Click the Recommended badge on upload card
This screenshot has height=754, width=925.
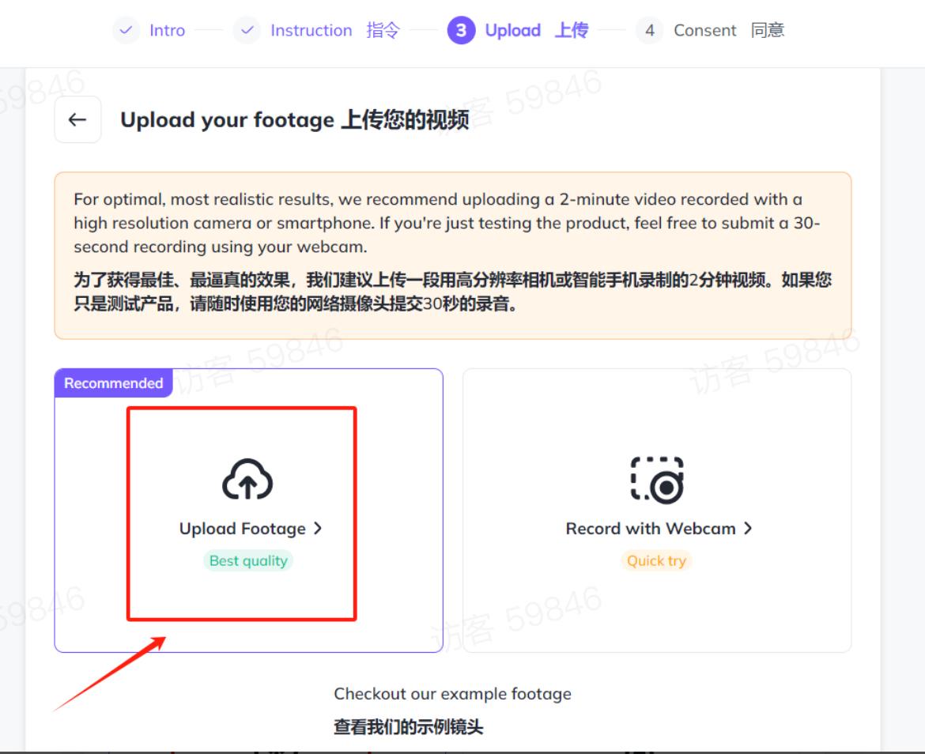click(112, 383)
